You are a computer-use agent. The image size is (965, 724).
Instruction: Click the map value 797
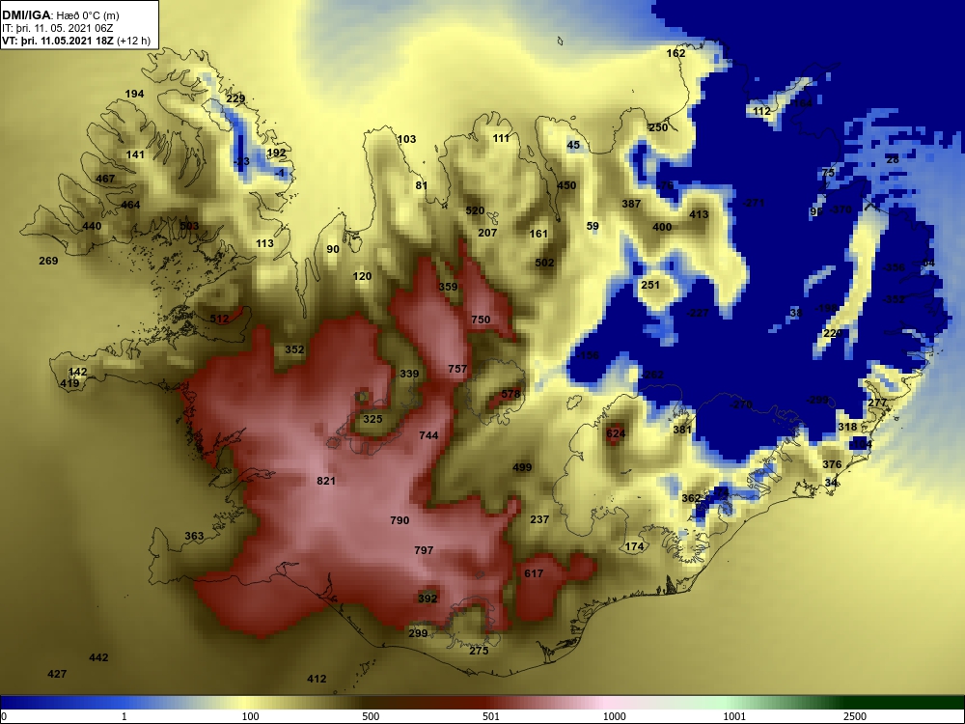424,550
